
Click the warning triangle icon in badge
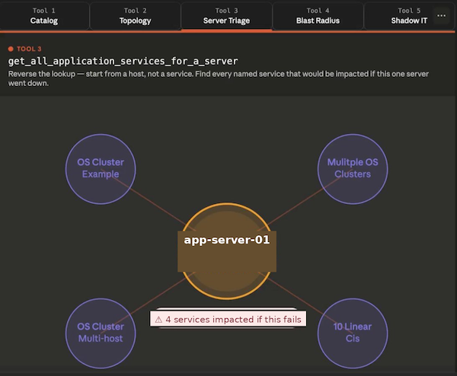(x=158, y=320)
